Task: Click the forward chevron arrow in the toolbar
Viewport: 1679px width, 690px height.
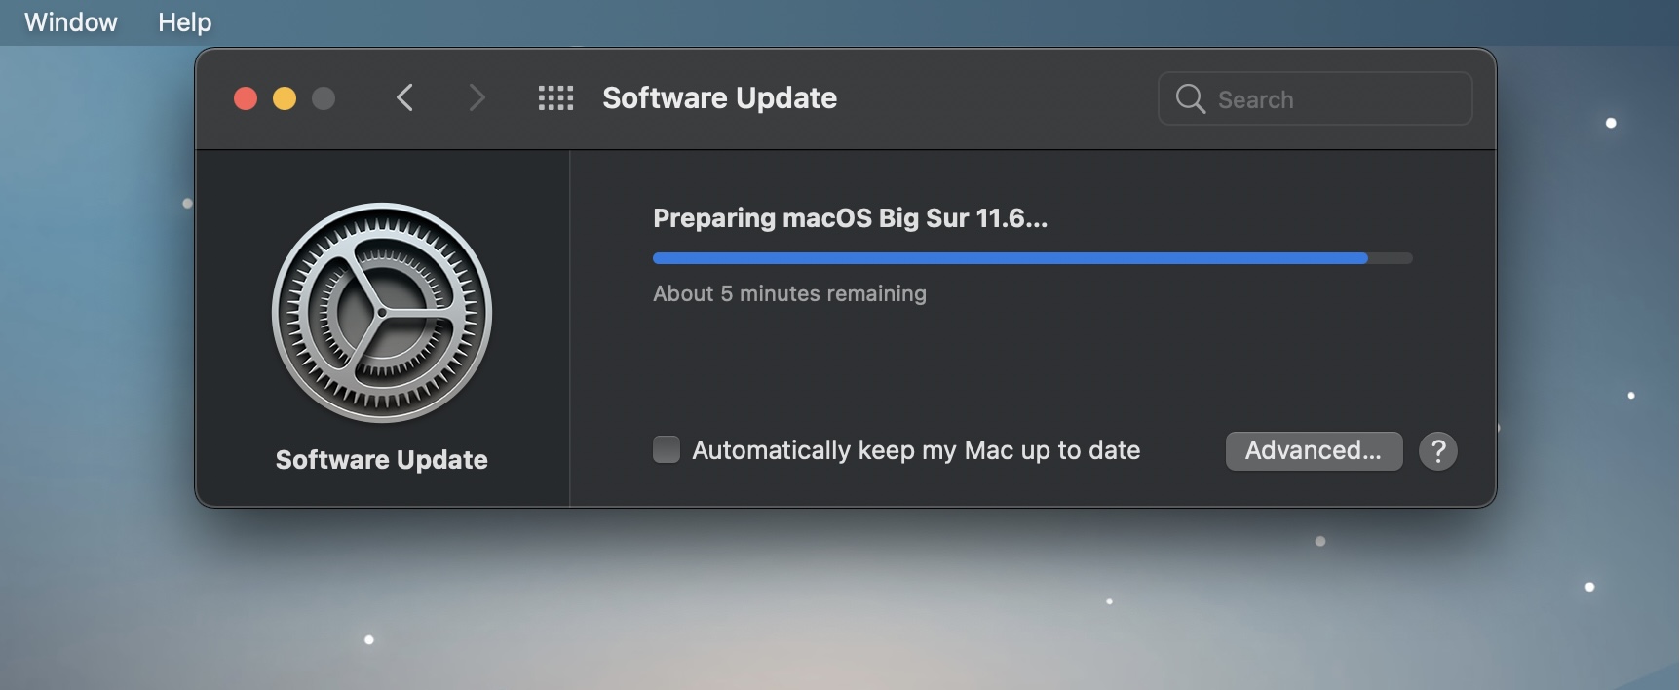Action: (x=477, y=97)
